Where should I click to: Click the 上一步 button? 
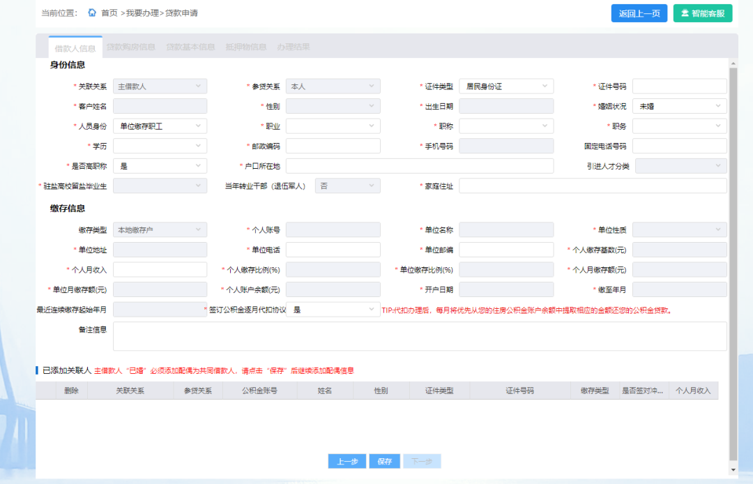click(x=347, y=461)
